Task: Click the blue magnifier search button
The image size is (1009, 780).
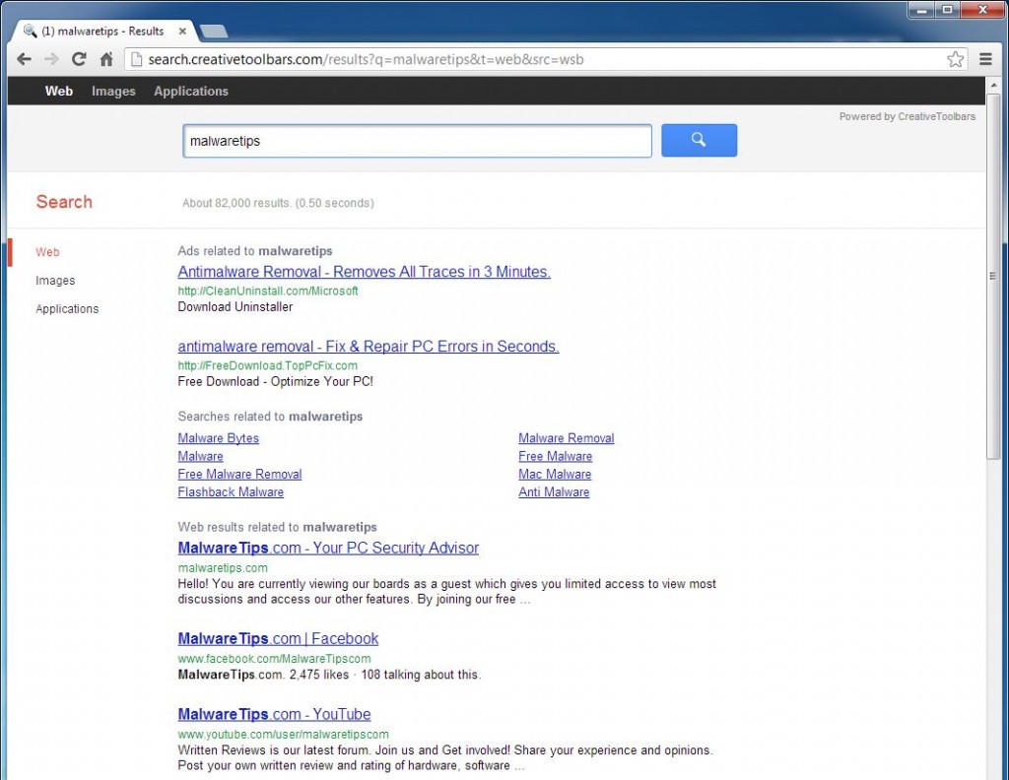Action: [x=699, y=140]
